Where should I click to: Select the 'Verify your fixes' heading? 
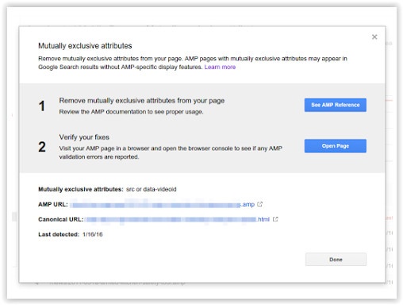[84, 137]
